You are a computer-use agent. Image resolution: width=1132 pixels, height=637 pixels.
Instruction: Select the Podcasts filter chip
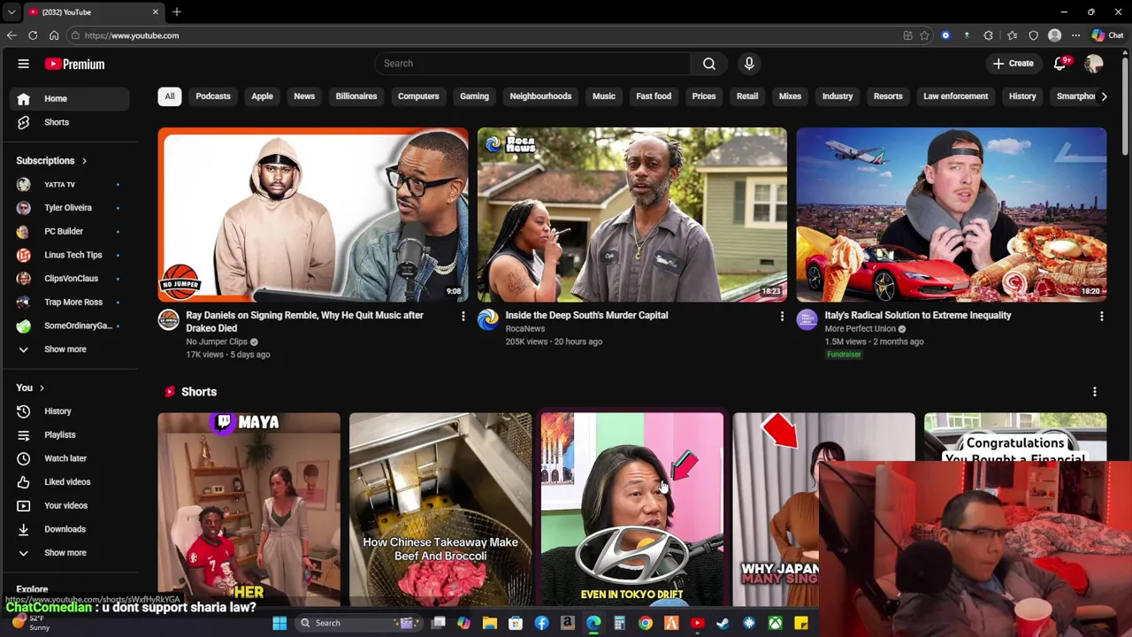[x=213, y=96]
